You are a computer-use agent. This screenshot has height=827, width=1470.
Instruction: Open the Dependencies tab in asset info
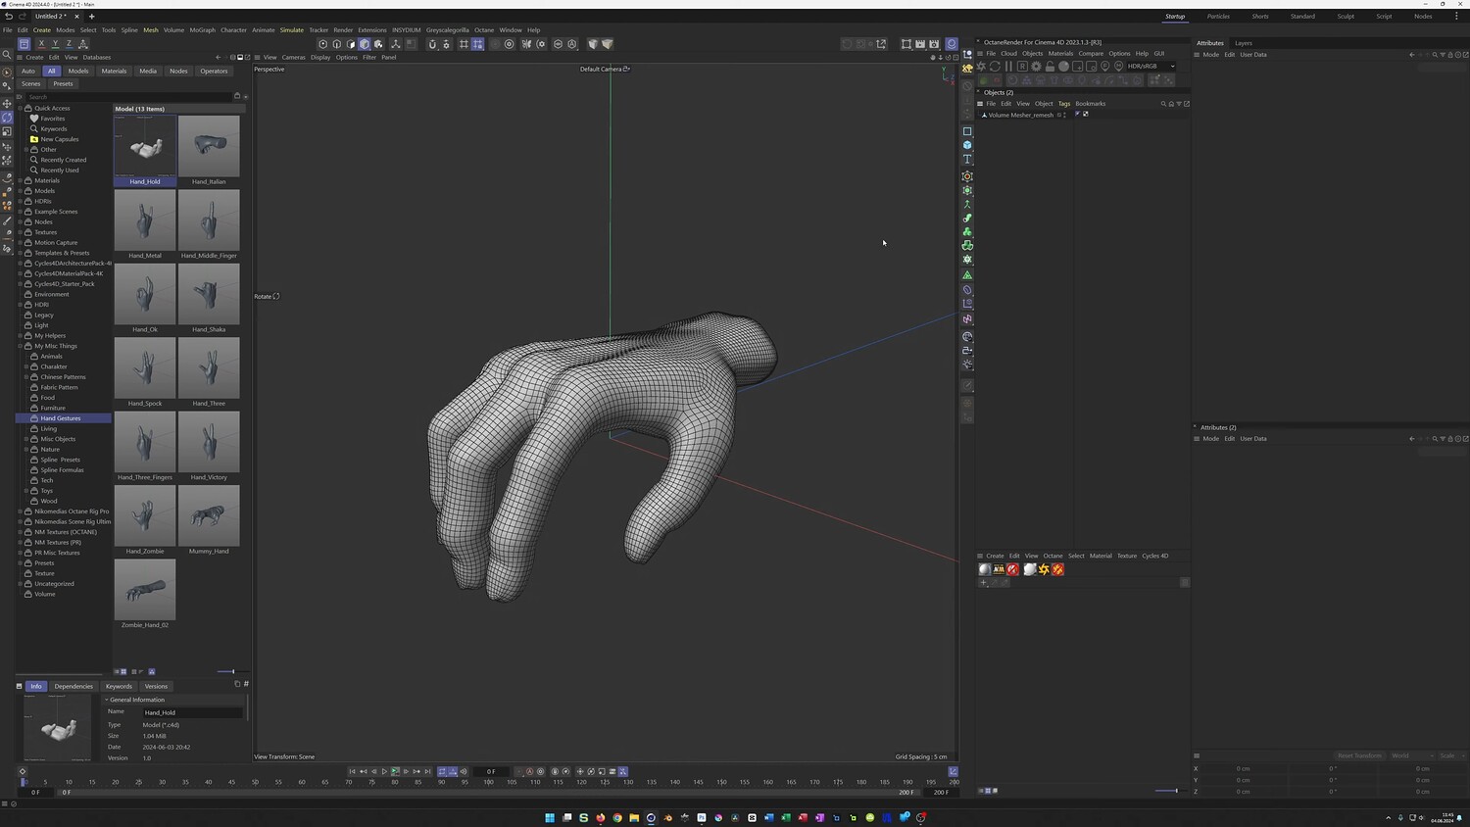coord(73,686)
